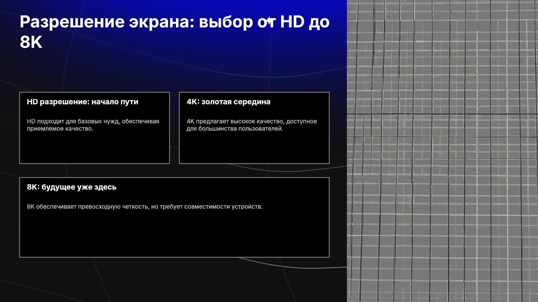The image size is (538, 302).
Task: Click empty area inside 4K card
Action: tap(254, 148)
